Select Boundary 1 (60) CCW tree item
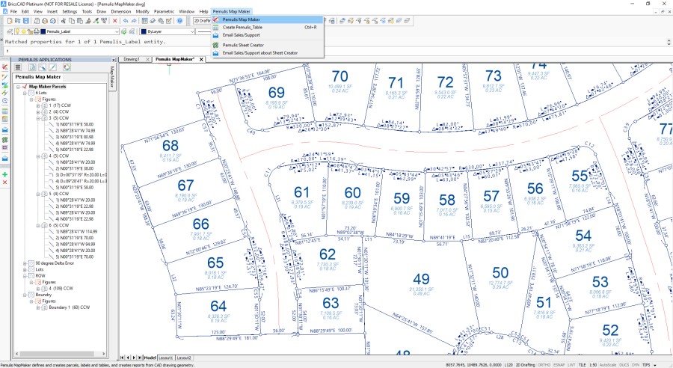Image resolution: width=673 pixels, height=368 pixels. (69, 307)
